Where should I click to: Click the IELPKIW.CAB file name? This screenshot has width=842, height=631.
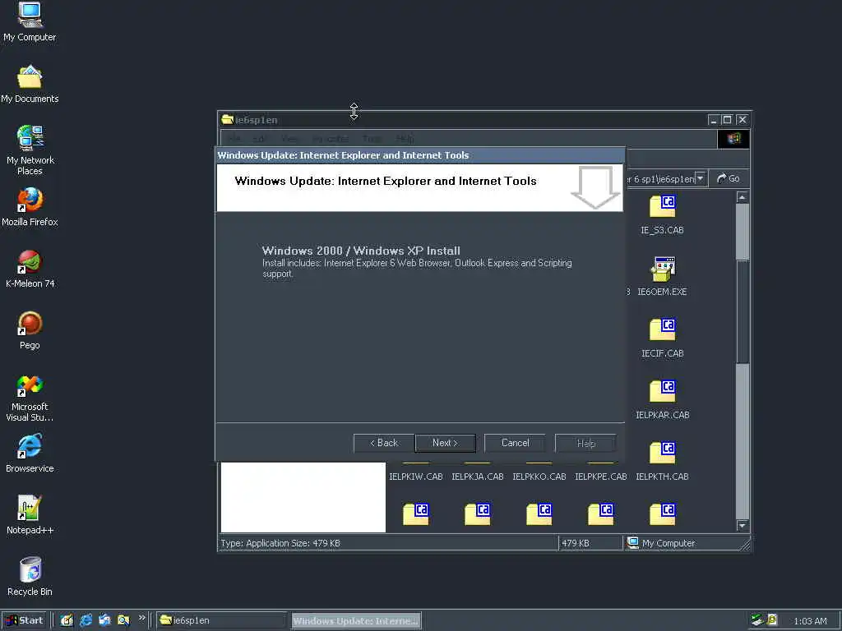[x=415, y=477]
